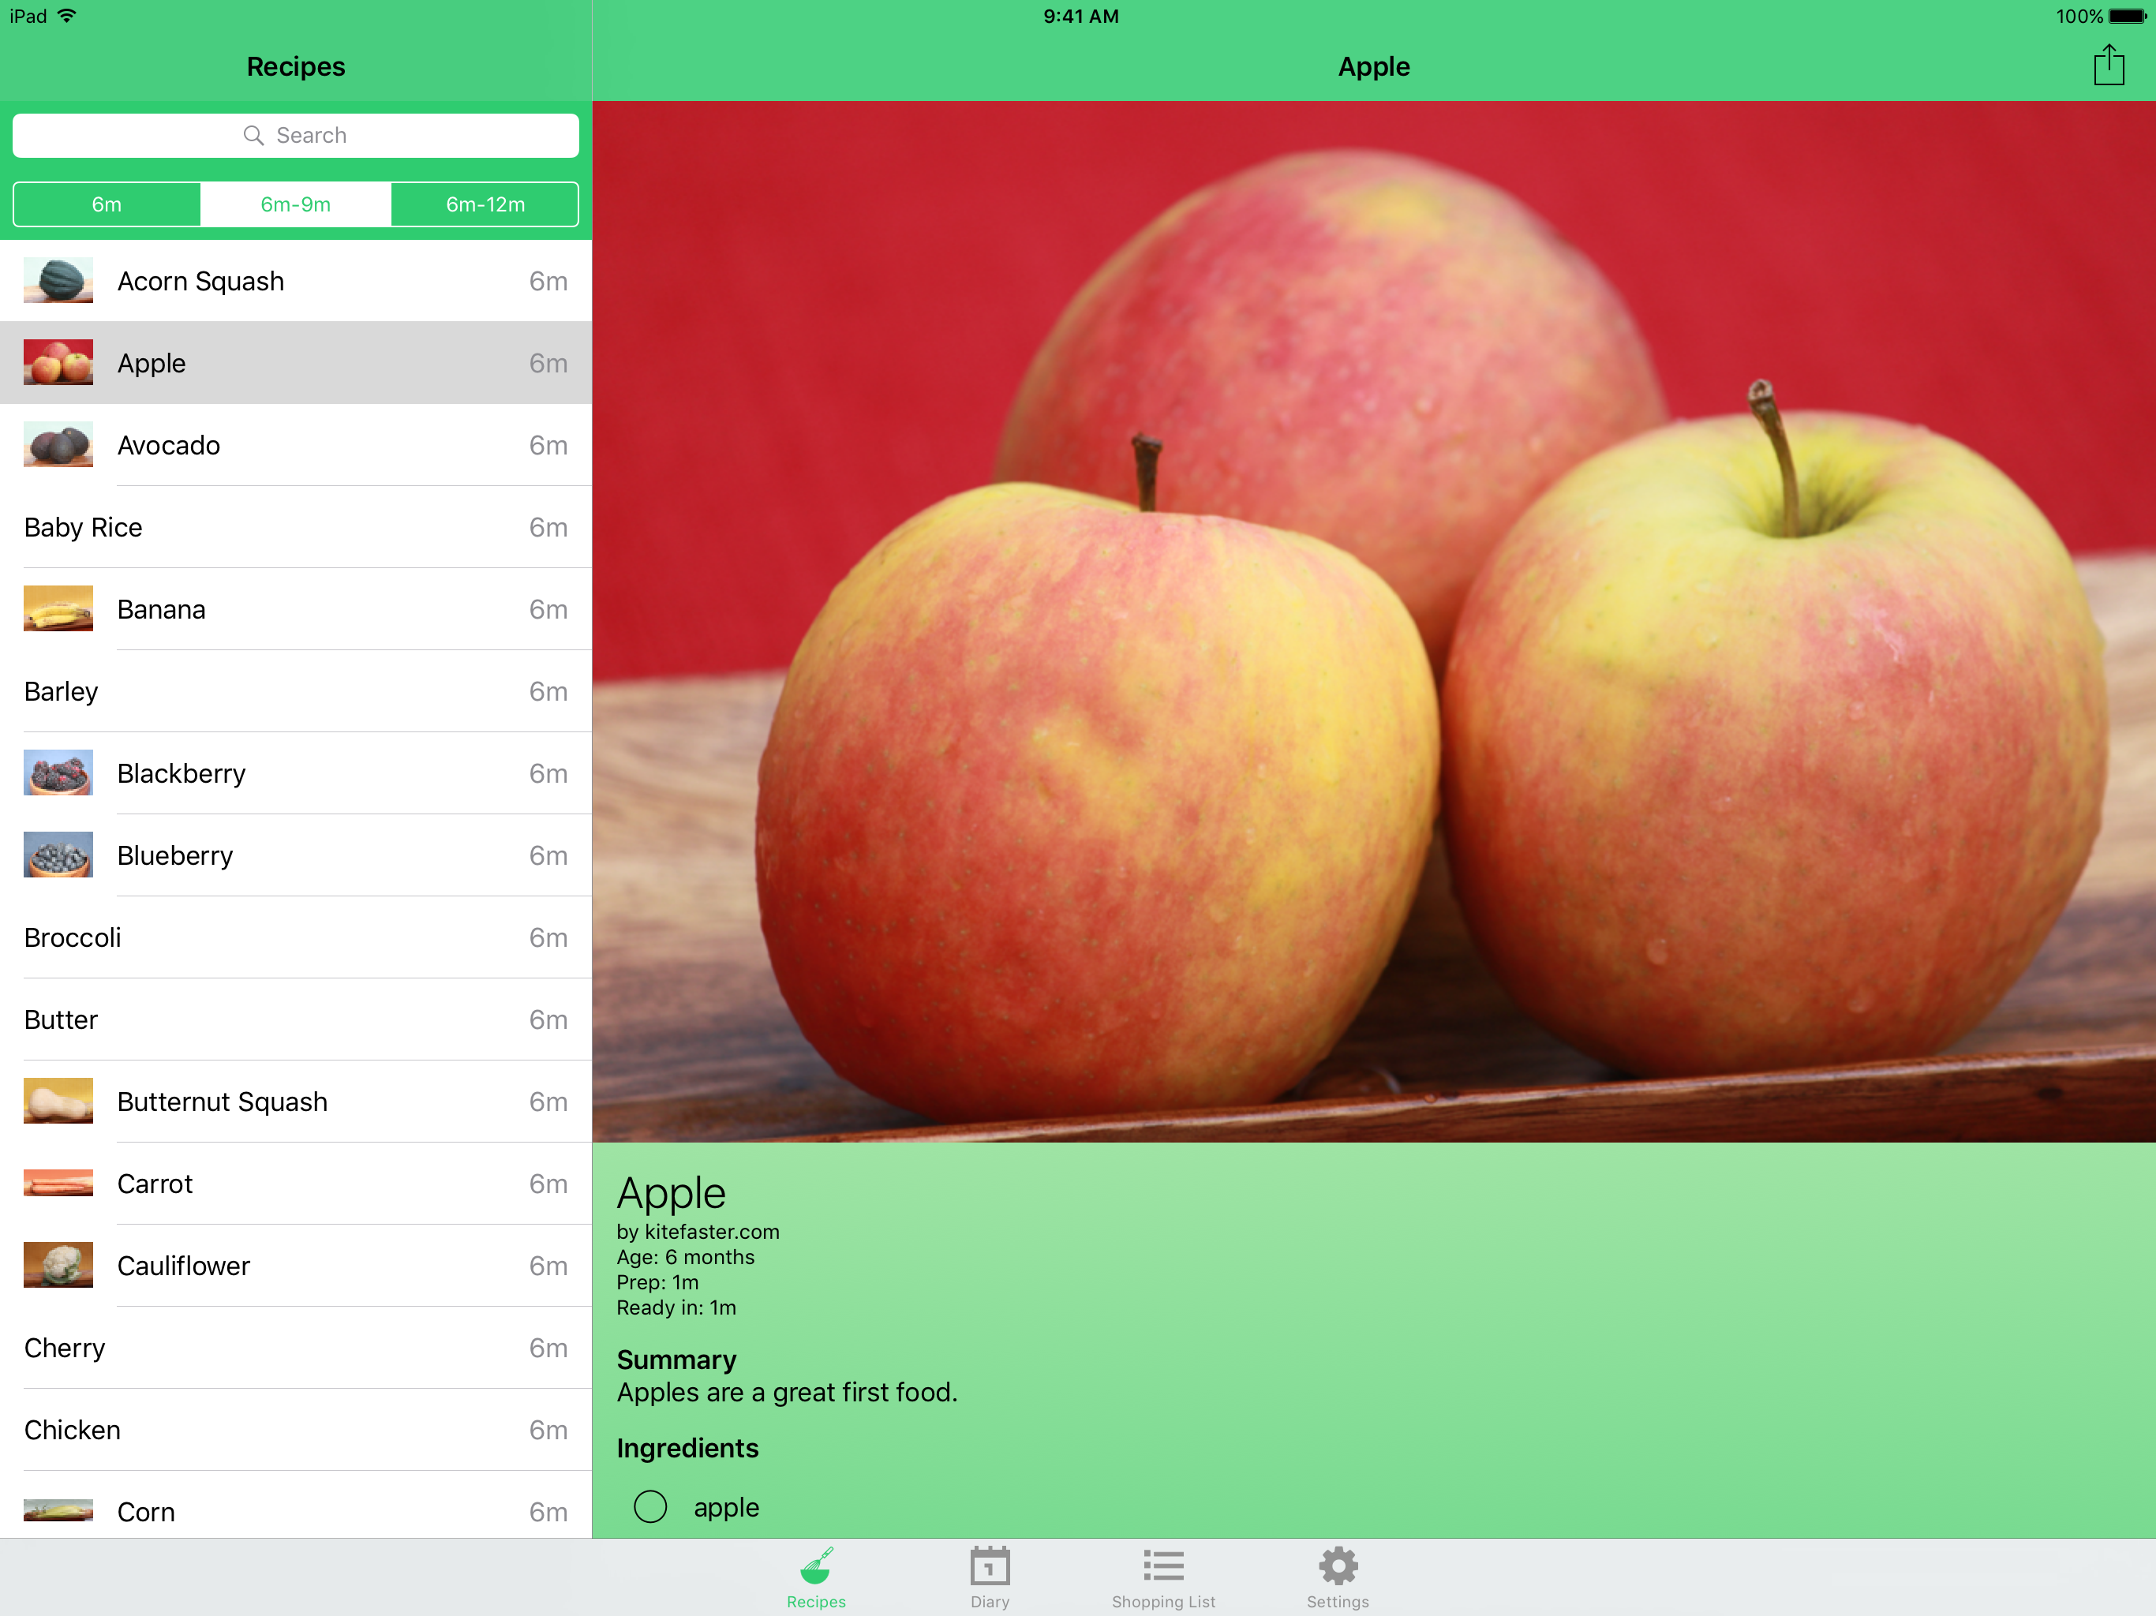
Task: Tap the Acorn Squash thumbnail
Action: 58,281
